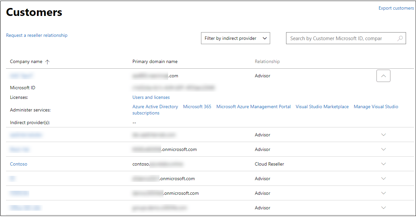
Task: Expand the last customer row chevron
Action: (383, 208)
